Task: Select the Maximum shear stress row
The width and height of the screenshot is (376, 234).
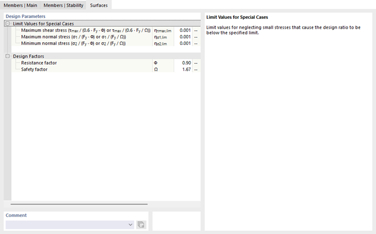Action: pyautogui.click(x=106, y=30)
